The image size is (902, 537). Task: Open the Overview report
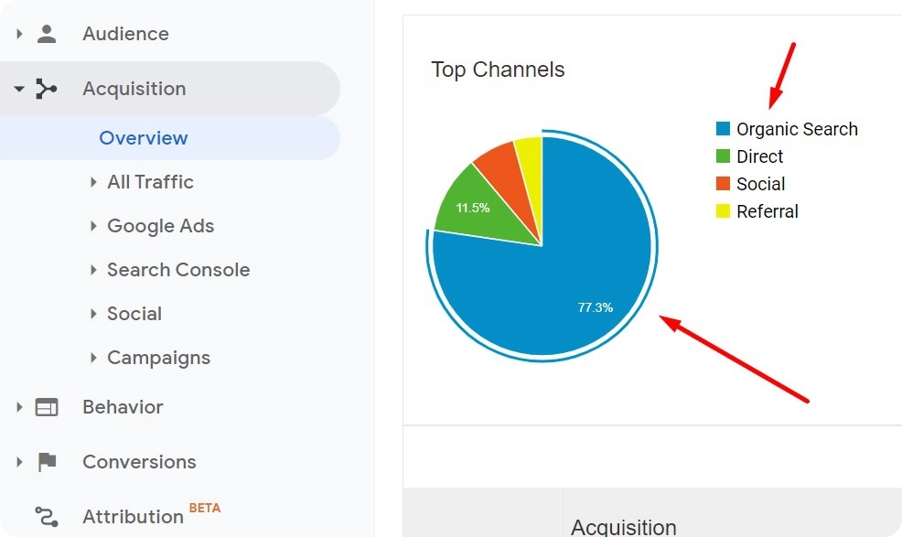144,137
